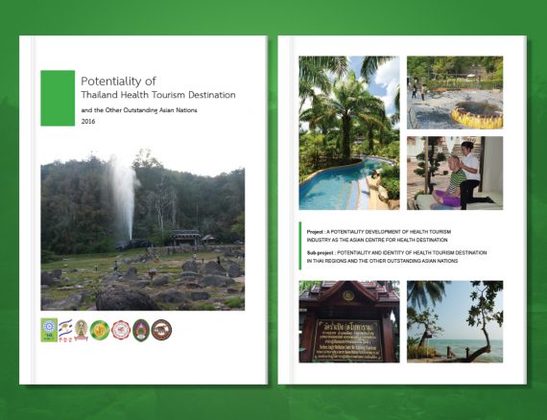The image size is (547, 420).
Task: Click the blue-striped flag logo with red characters
Action: click(x=65, y=330)
